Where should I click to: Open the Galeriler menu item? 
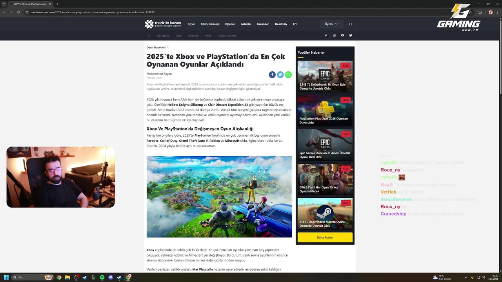pyautogui.click(x=246, y=24)
